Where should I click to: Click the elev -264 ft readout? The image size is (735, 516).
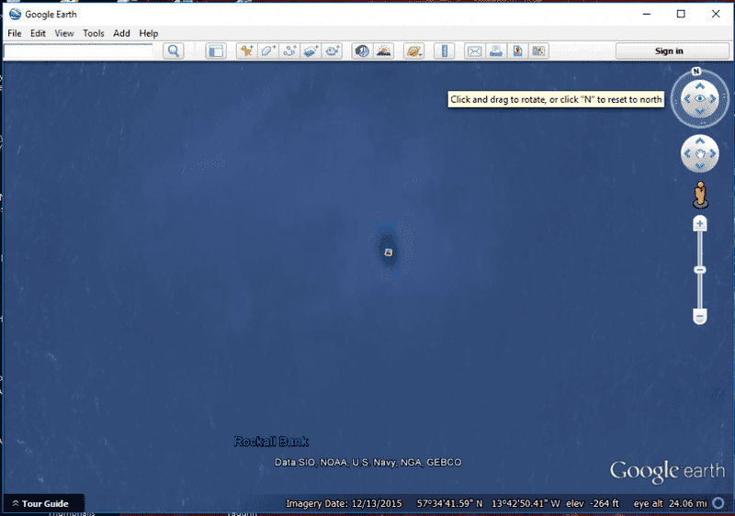[x=593, y=503]
